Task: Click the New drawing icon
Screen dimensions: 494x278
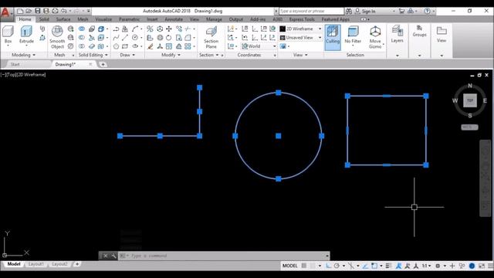Action: pos(20,11)
